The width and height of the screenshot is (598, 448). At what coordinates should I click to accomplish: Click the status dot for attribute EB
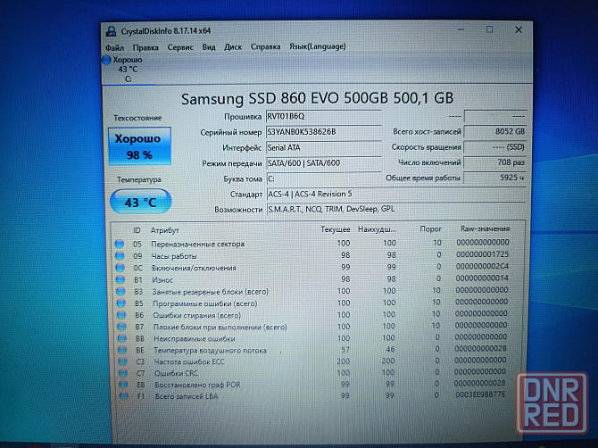click(x=123, y=385)
